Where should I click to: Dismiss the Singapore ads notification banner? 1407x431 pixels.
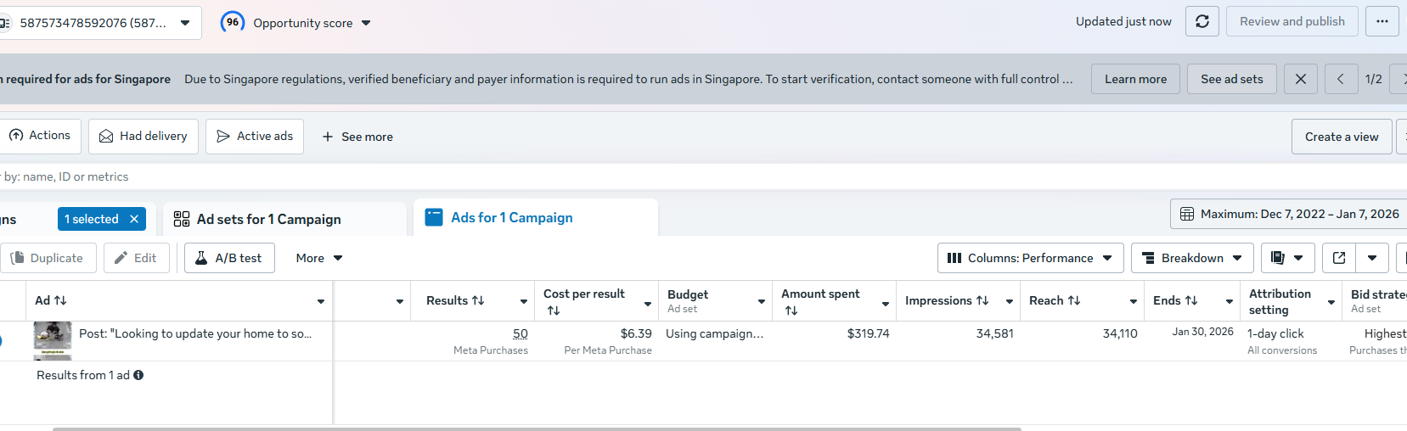click(x=1301, y=79)
